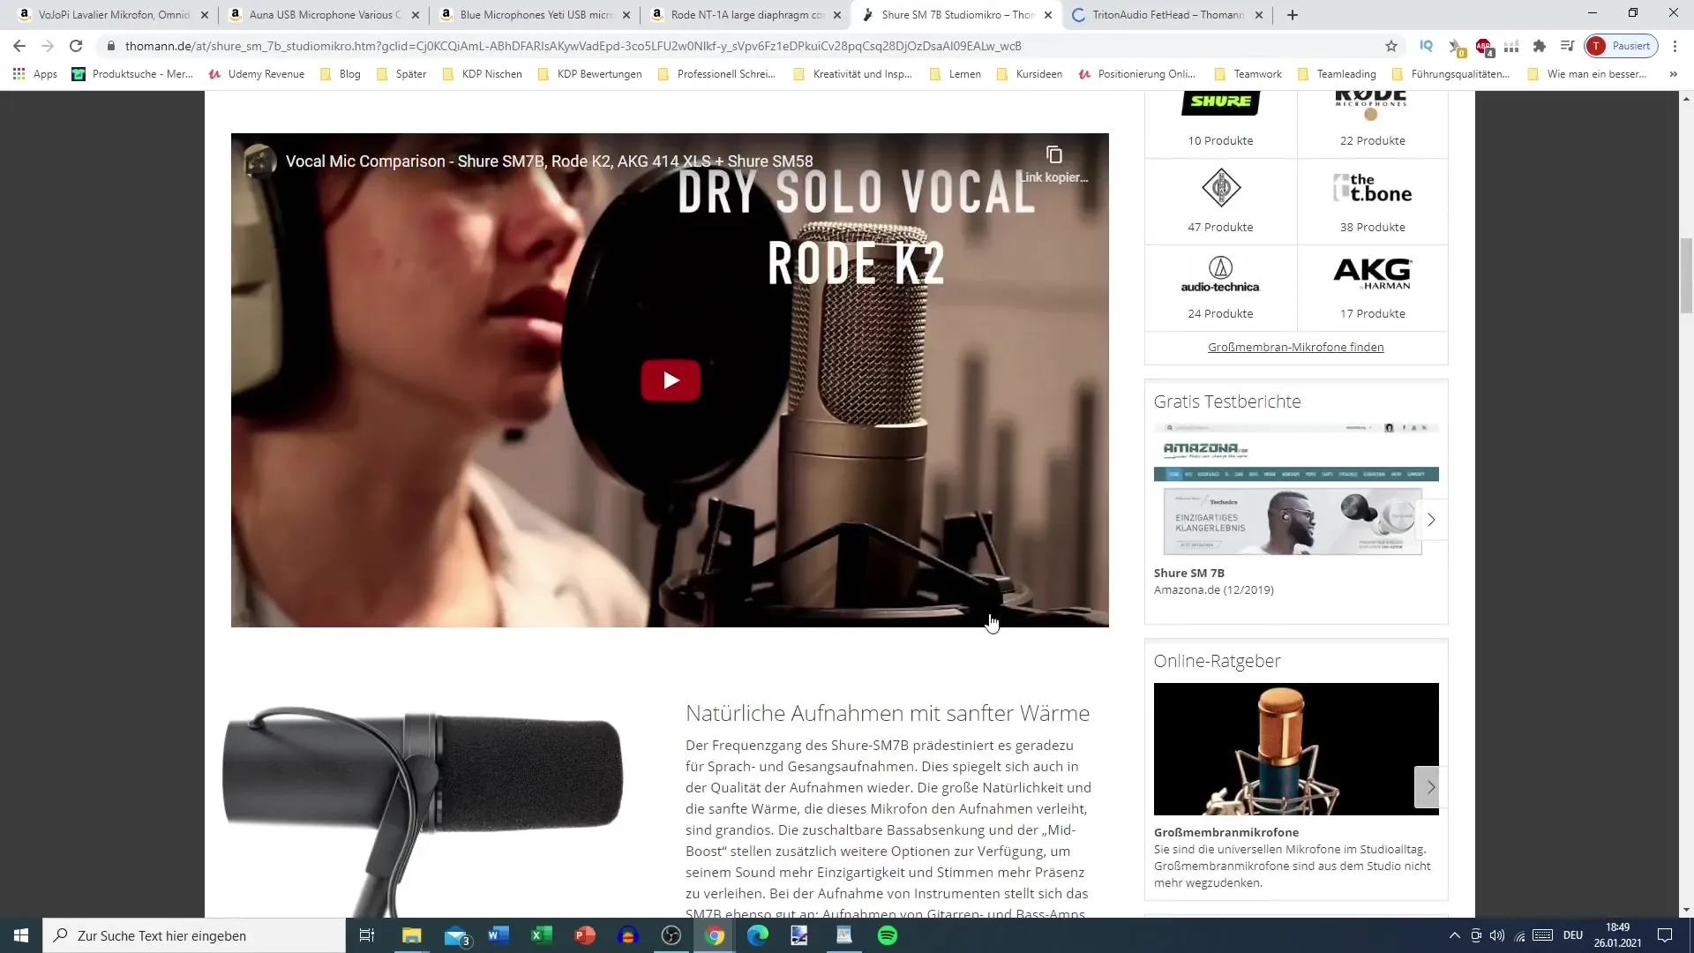Viewport: 1694px width, 953px height.
Task: Open Spotify from the taskbar
Action: [888, 935]
